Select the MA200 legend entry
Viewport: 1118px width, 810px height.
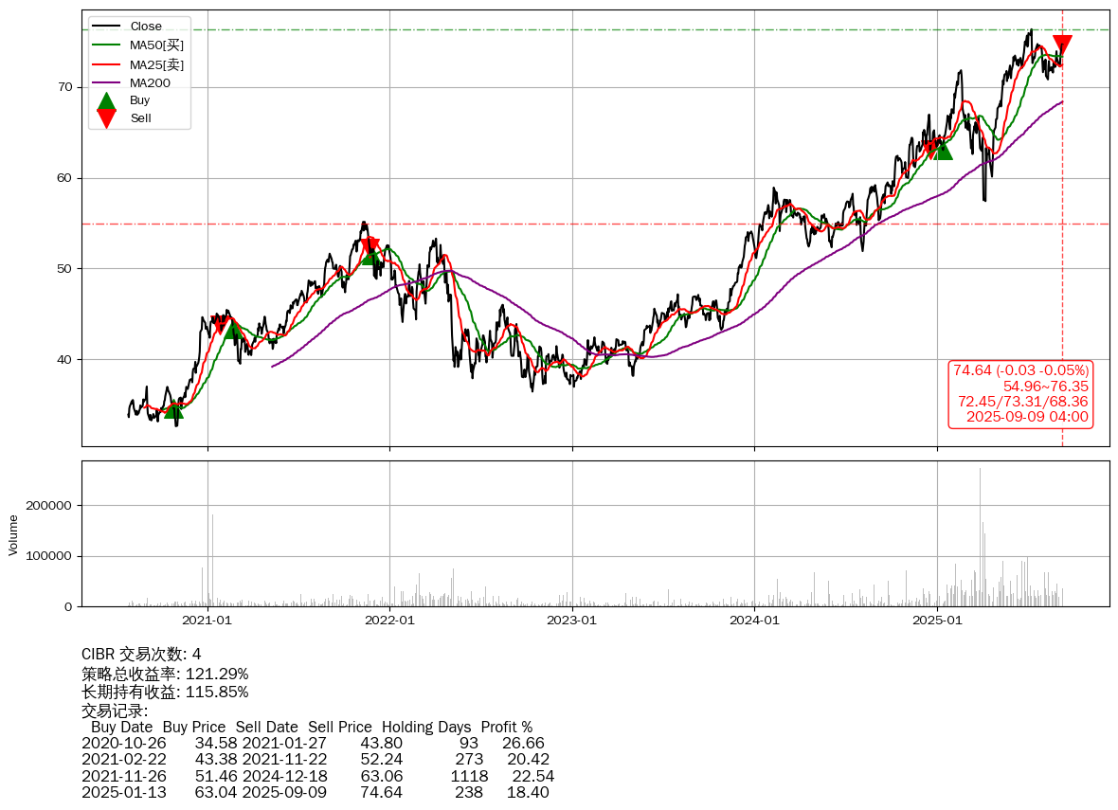pos(150,82)
